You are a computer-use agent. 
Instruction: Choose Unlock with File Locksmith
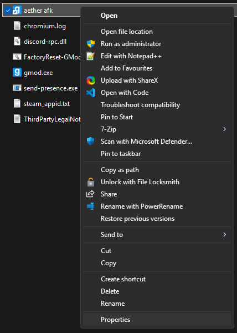coord(157,182)
